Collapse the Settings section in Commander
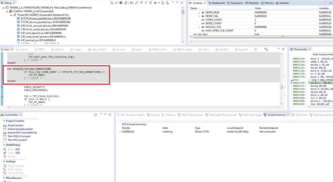Viewport: 333px width, 182px height. (4, 161)
